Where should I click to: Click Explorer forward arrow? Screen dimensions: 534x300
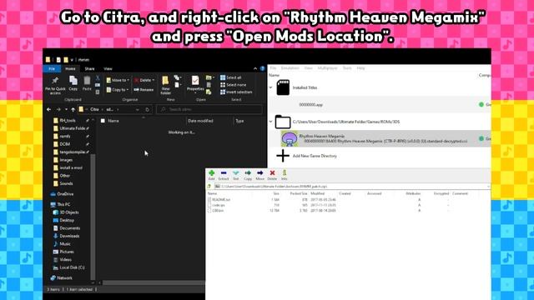tap(58, 109)
